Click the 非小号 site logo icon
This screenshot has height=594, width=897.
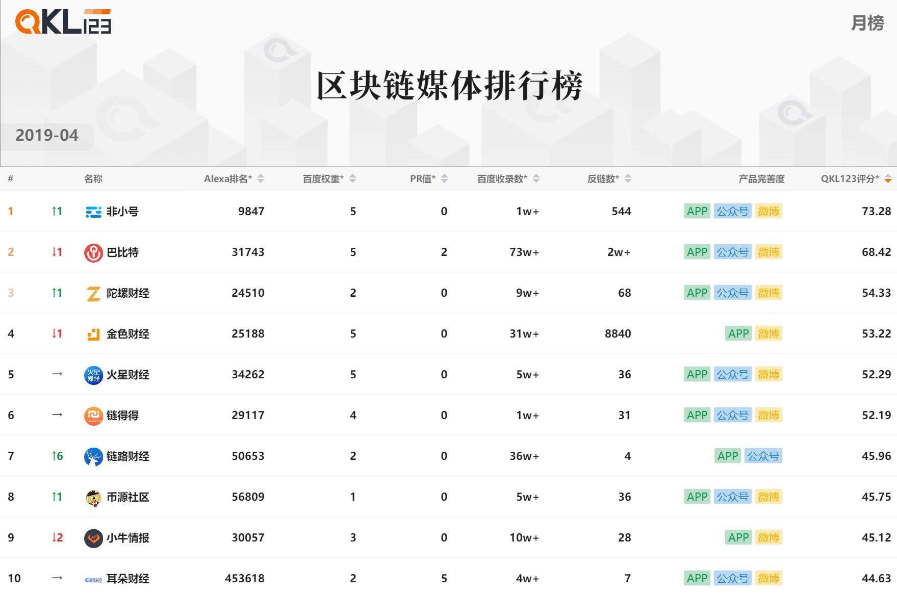[93, 211]
